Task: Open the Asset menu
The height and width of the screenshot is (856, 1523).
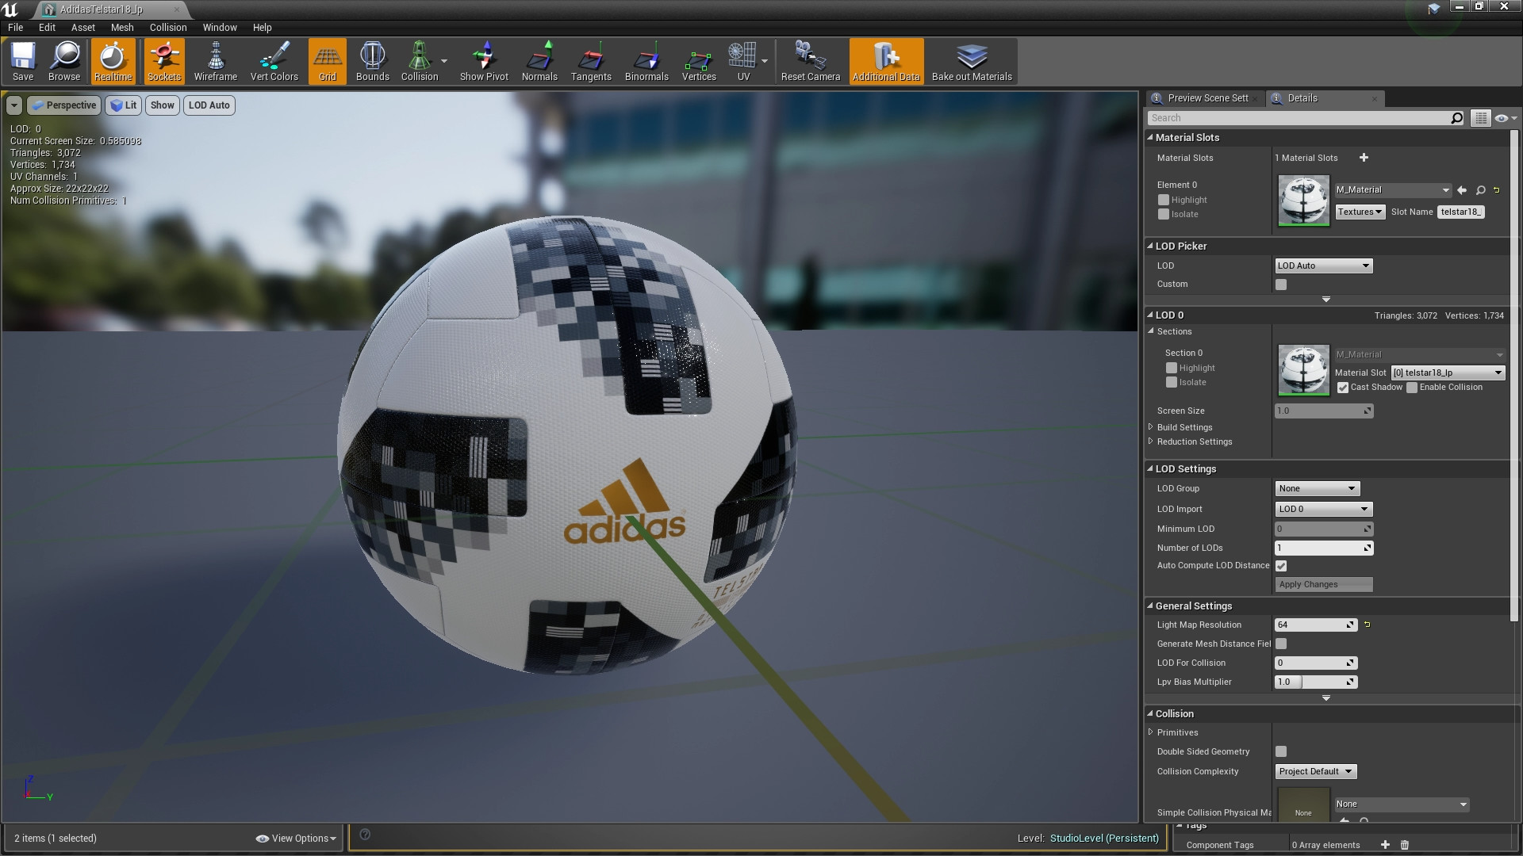Action: click(x=83, y=27)
